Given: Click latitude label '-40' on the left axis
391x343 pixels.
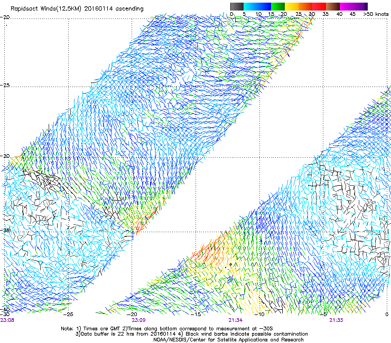Looking at the screenshot, I should click(x=5, y=310).
